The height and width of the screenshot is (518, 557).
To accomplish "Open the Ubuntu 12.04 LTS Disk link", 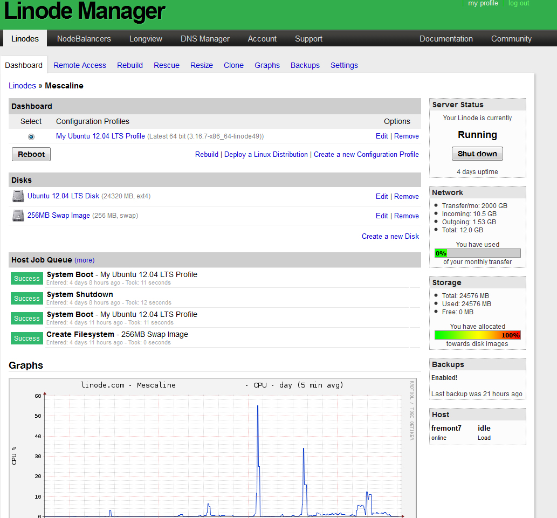I will [63, 196].
